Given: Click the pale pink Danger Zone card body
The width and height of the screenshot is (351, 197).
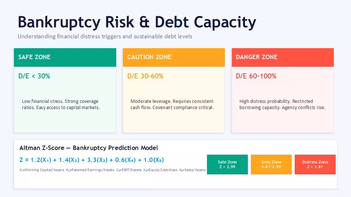Looking at the screenshot, I should pos(283,100).
